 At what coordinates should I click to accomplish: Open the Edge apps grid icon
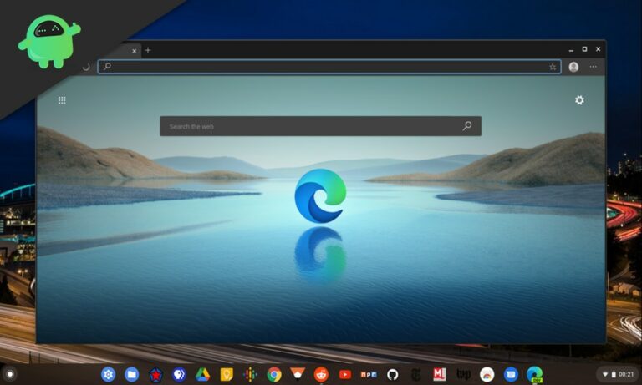pyautogui.click(x=62, y=100)
